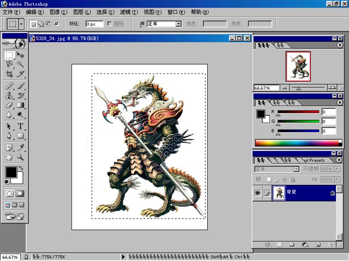349x261 pixels.
Task: Select Add to selection mode button
Action: (41, 24)
